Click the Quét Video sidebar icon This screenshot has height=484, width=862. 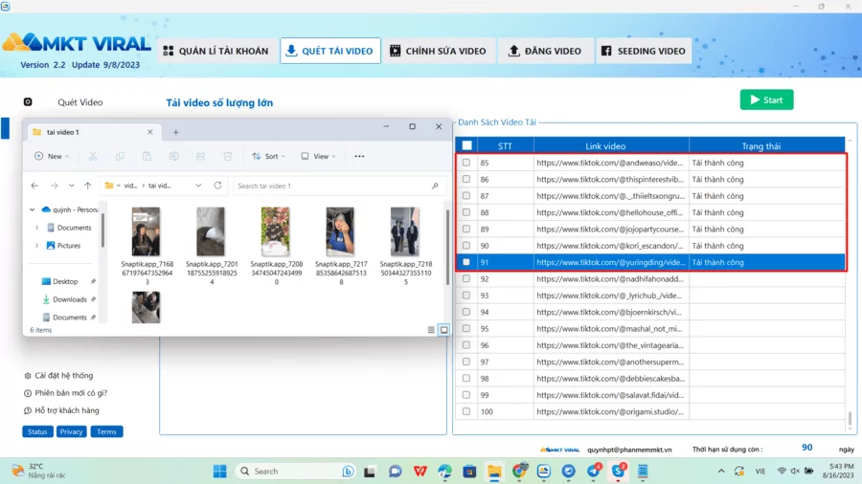pos(28,102)
